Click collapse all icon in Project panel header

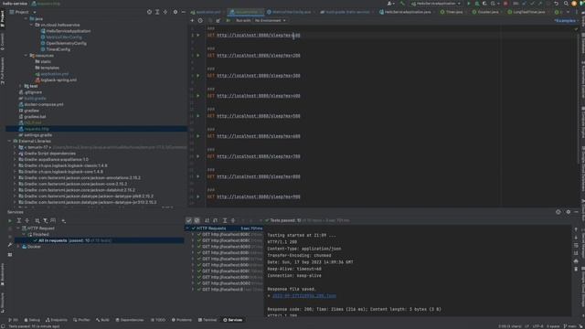(165, 12)
